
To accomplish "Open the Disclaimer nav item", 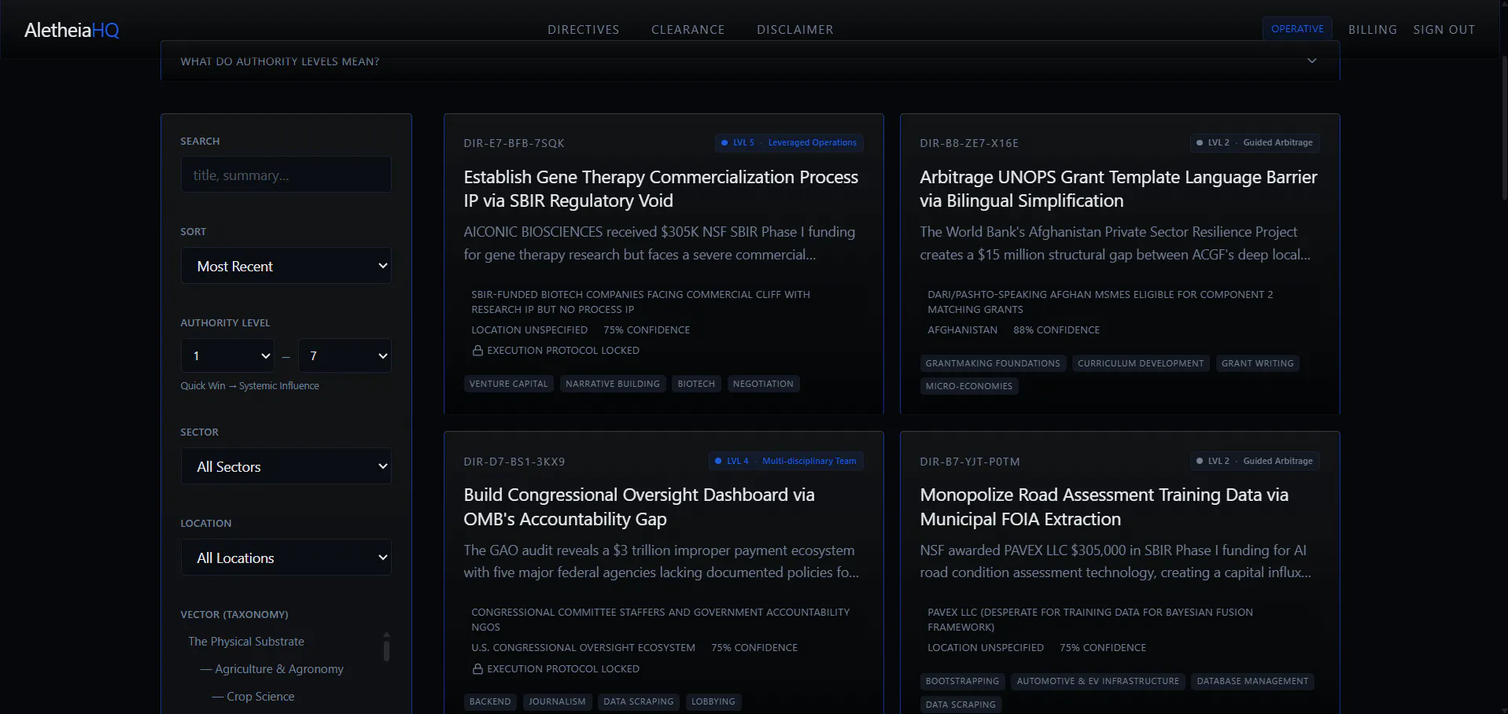I will tap(795, 30).
